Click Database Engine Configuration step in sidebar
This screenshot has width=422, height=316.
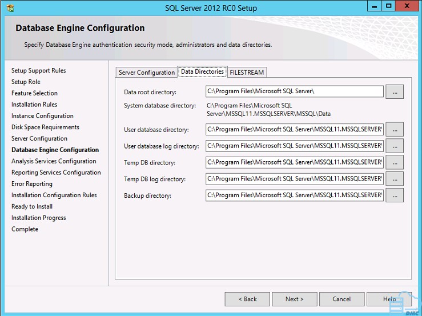coord(55,150)
